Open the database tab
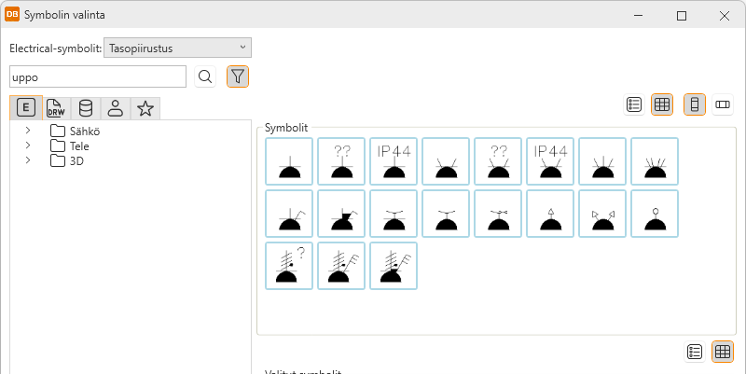The image size is (746, 374). click(x=86, y=108)
